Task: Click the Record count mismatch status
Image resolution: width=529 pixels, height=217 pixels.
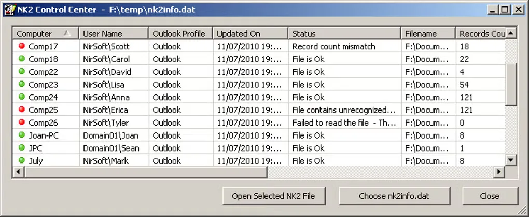Action: coord(333,46)
